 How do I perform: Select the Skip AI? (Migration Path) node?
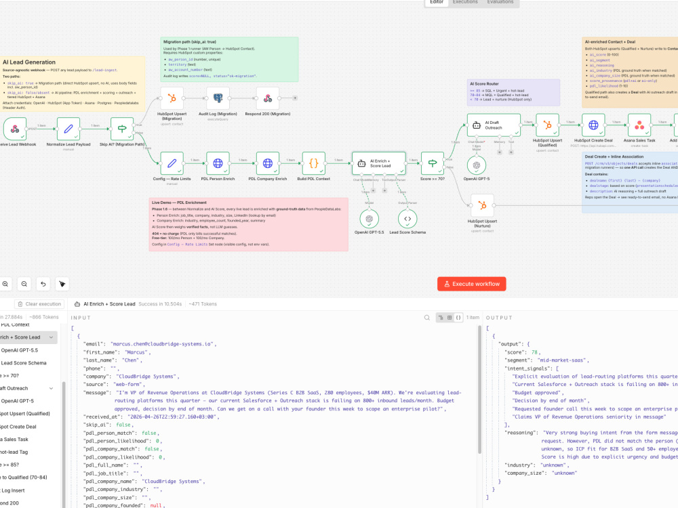coord(122,129)
